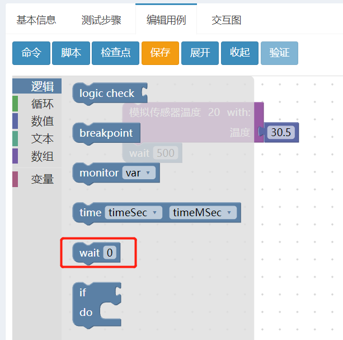The height and width of the screenshot is (340, 343).
Task: Select the 逻辑 toolbox category
Action: pos(37,86)
